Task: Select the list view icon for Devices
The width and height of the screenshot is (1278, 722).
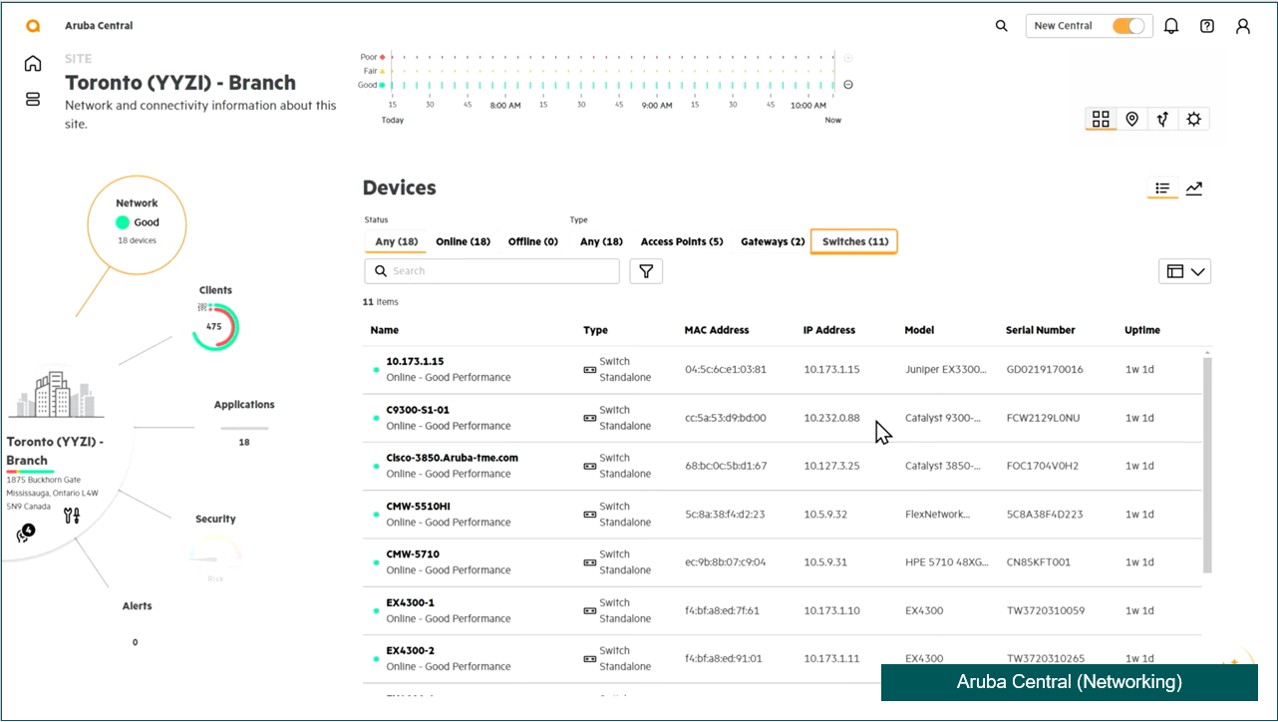Action: (x=1162, y=187)
